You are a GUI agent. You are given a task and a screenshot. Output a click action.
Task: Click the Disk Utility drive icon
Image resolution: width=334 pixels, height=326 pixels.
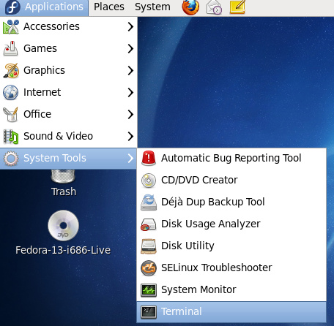point(149,246)
